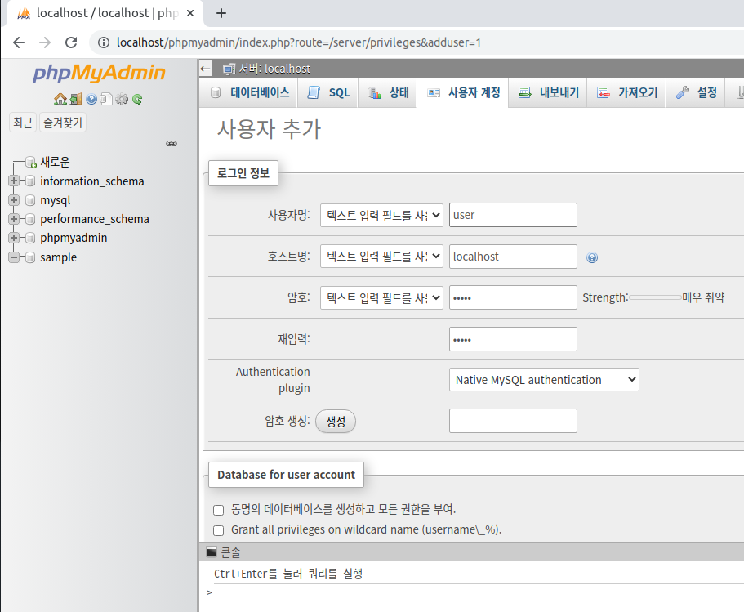This screenshot has height=612, width=744.
Task: Expand the mysql database node
Action: point(14,200)
